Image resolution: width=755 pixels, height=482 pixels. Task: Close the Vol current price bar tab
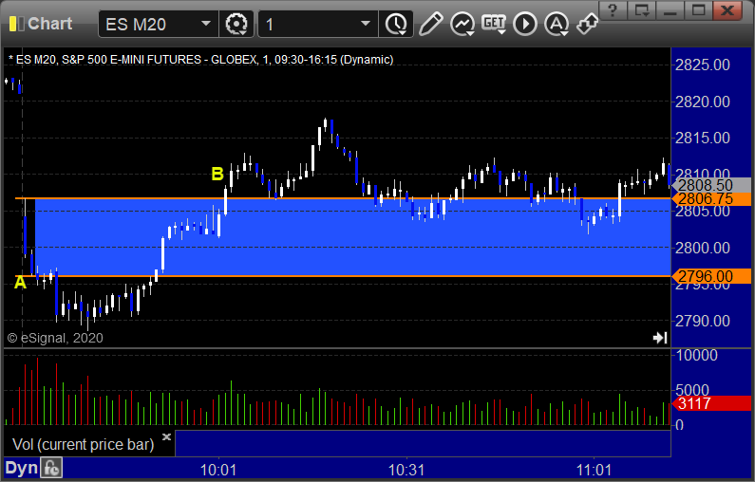click(166, 436)
